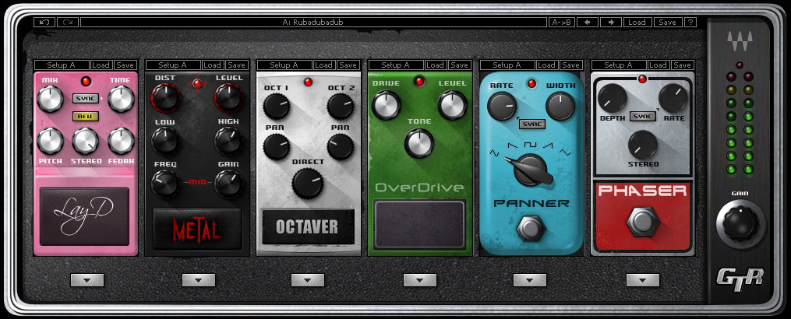
Task: Open help with the question mark button
Action: (690, 22)
